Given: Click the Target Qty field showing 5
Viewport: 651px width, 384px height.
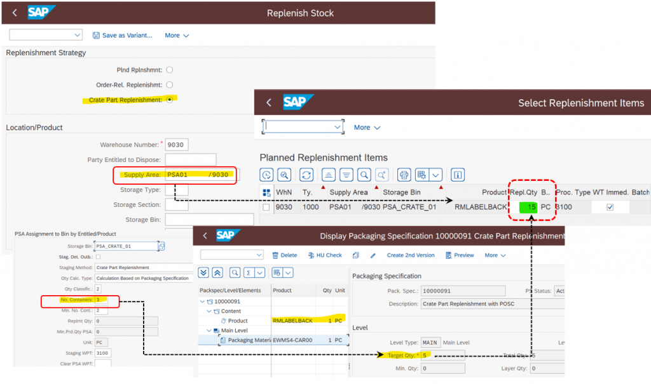Looking at the screenshot, I should (x=442, y=355).
